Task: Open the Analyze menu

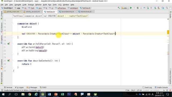Action: click(x=31, y=5)
